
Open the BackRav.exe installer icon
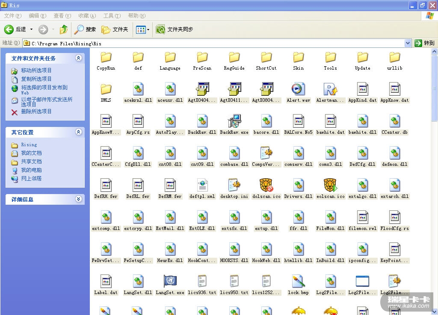[x=234, y=121]
